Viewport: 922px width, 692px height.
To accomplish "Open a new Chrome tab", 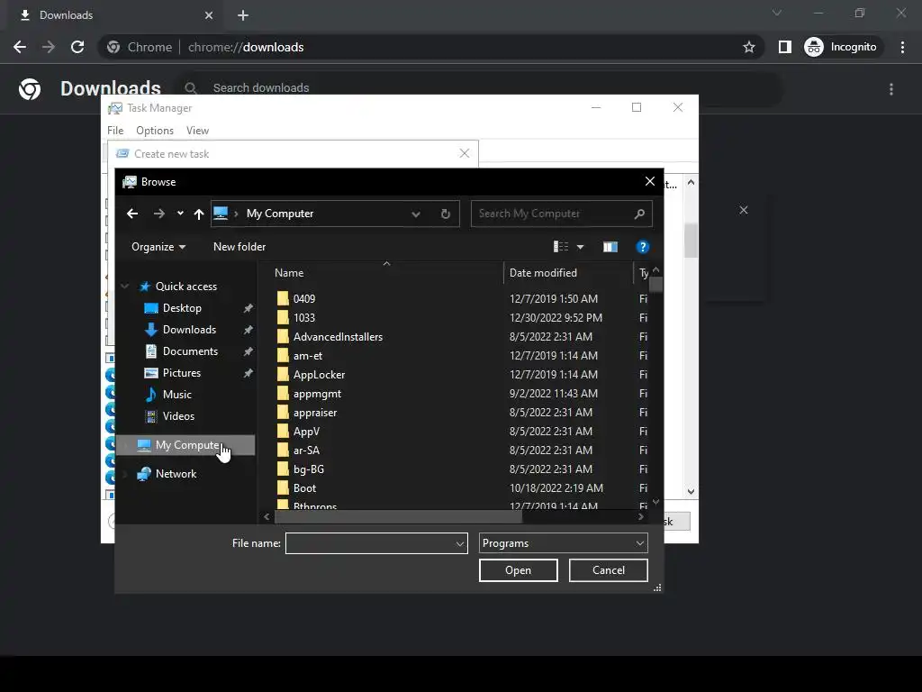I will 243,15.
